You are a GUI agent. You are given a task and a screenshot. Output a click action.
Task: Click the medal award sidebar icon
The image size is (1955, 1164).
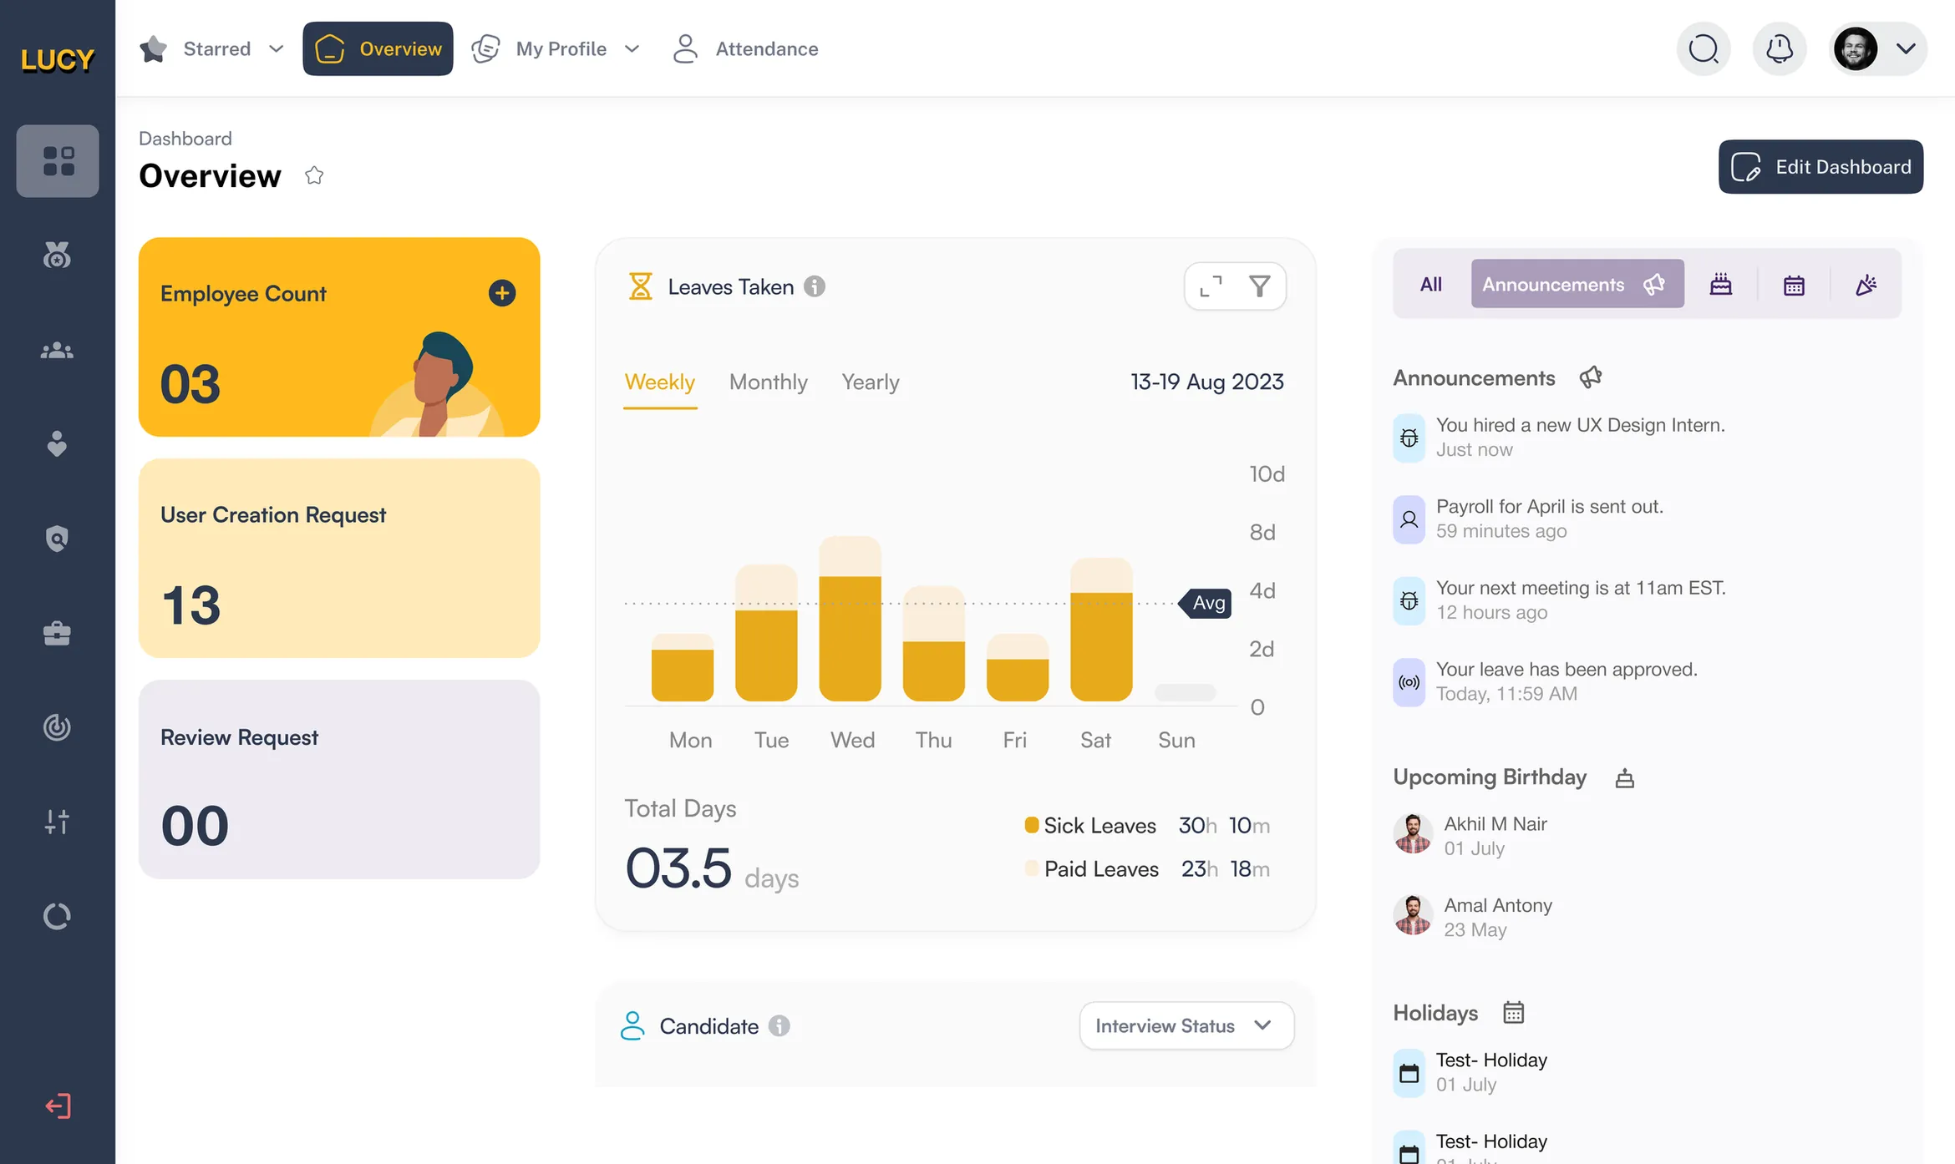(x=57, y=255)
